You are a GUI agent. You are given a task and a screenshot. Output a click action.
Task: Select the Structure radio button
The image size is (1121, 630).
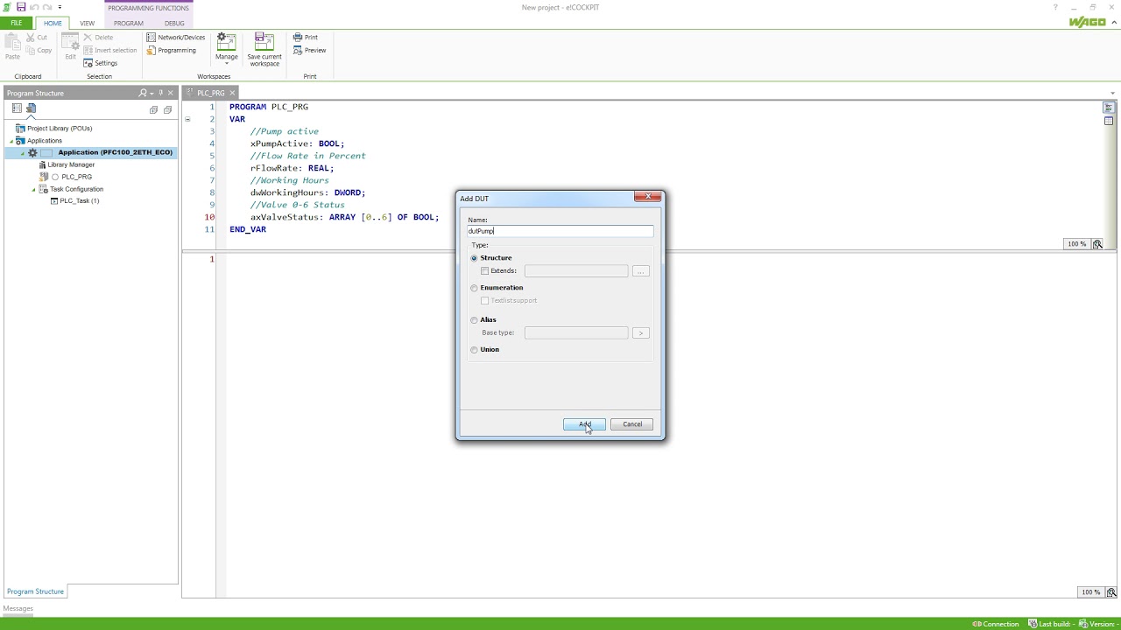click(x=475, y=258)
